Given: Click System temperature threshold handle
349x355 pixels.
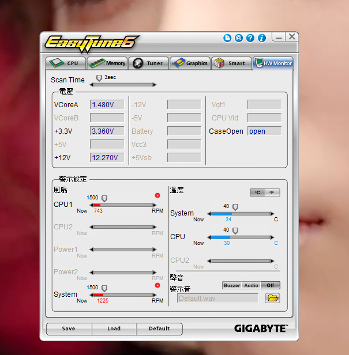Looking at the screenshot, I should pos(235,207).
